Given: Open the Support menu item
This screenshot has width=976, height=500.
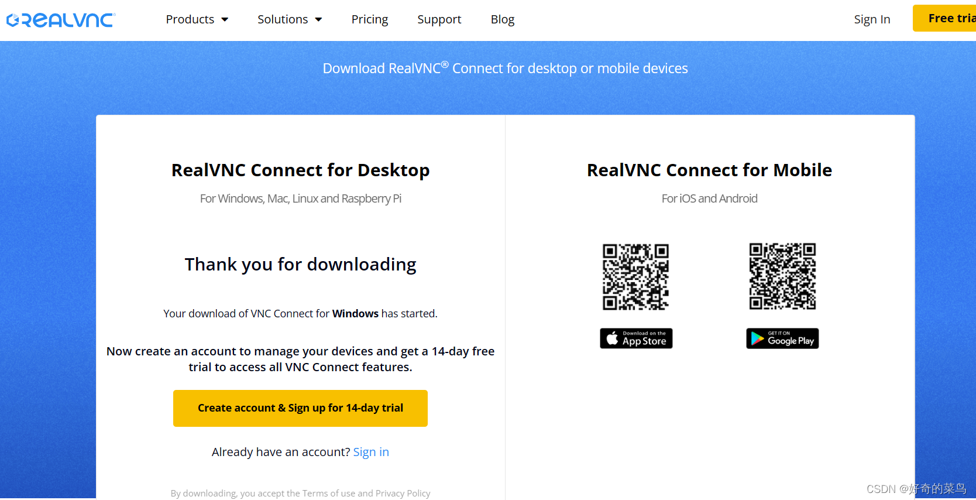Looking at the screenshot, I should [x=439, y=19].
